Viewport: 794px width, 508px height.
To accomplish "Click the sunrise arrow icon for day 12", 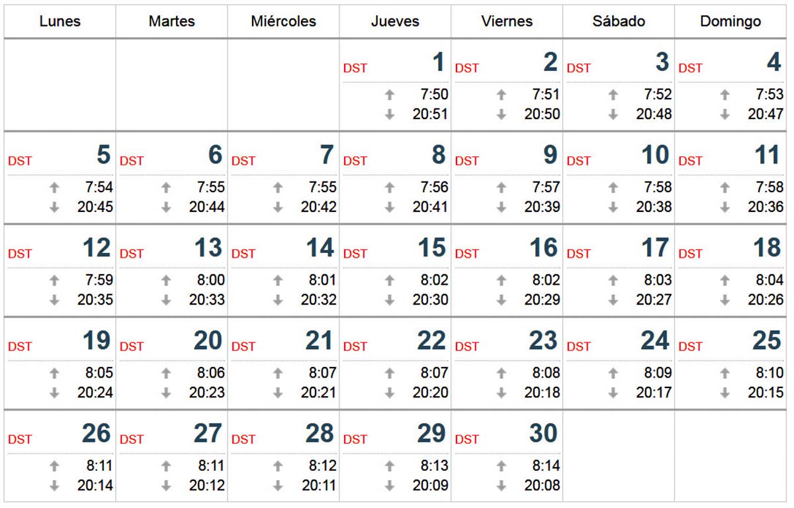I will tap(54, 280).
